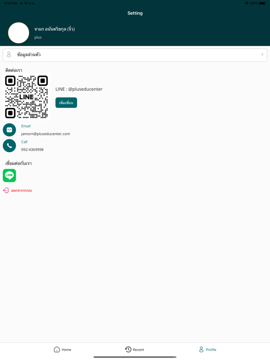Viewport: 270px width, 360px height.
Task: Click the person icon beside ข้อมูลส่วนตัว
Action: (x=9, y=54)
